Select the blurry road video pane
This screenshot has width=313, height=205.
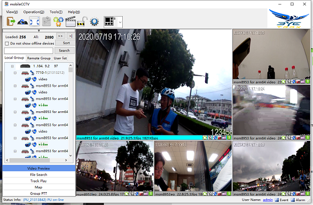point(271,110)
